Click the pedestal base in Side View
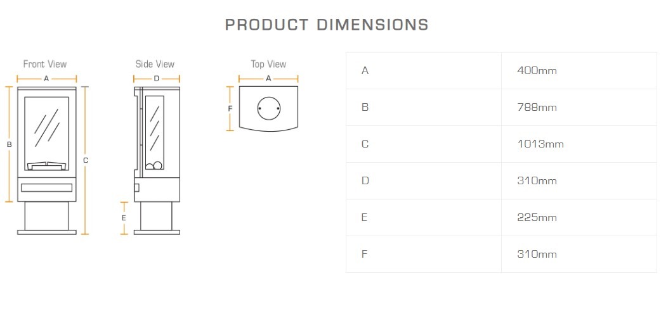This screenshot has height=309, width=661. tap(155, 217)
